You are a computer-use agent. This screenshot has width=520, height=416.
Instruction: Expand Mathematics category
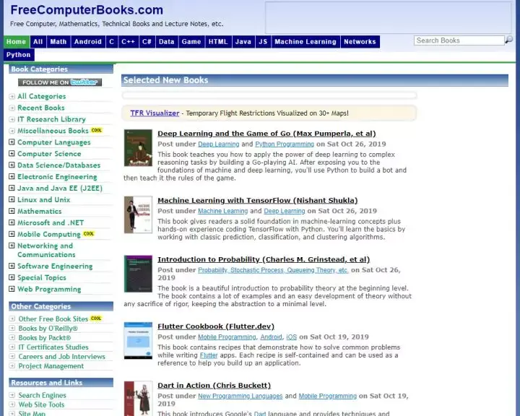12,211
